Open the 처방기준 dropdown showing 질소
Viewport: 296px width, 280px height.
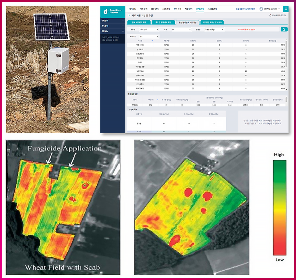point(148,36)
